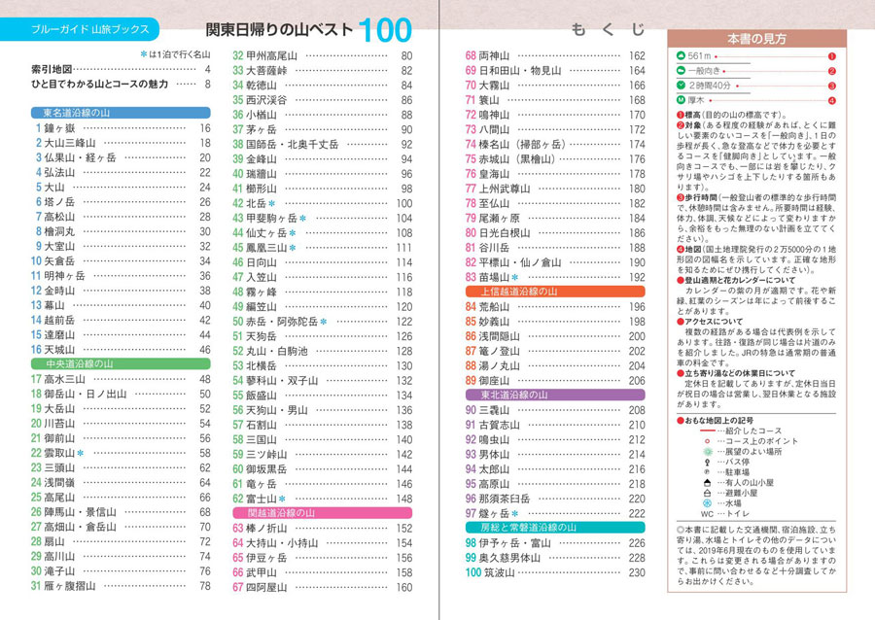The width and height of the screenshot is (875, 620).
Task: Click the もくじ heading
Action: pos(609,29)
